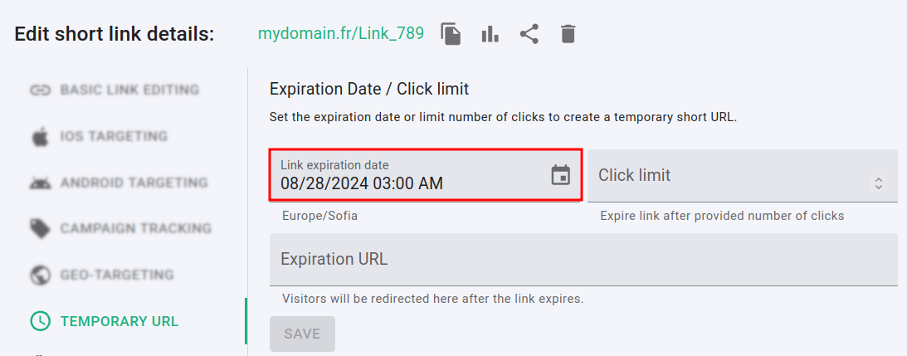Click into the Click limit field

pyautogui.click(x=730, y=176)
